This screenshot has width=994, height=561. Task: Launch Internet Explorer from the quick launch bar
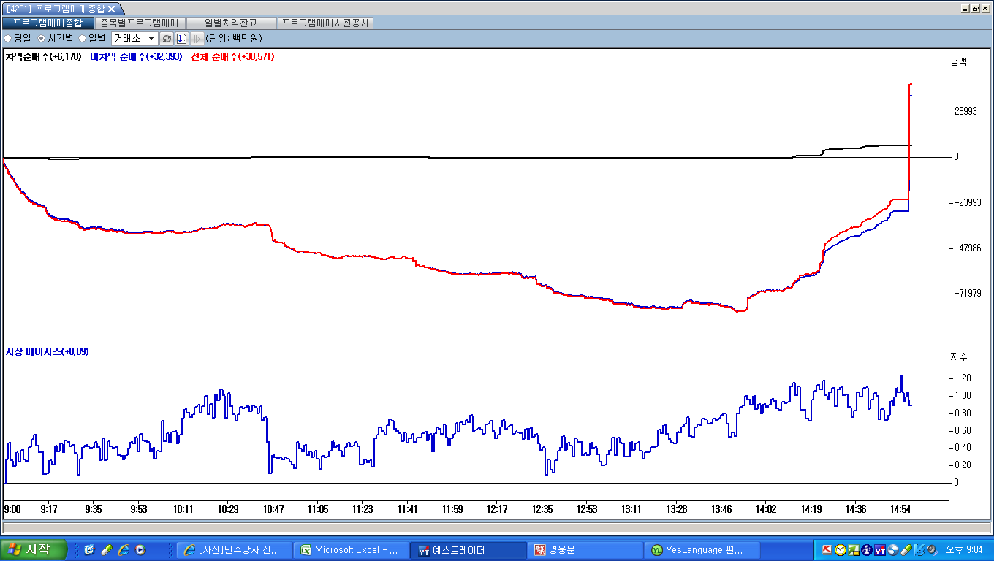[124, 549]
